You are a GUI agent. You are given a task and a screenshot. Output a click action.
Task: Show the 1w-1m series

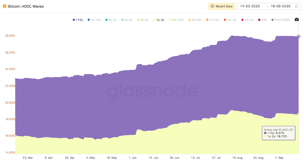coord(230,20)
